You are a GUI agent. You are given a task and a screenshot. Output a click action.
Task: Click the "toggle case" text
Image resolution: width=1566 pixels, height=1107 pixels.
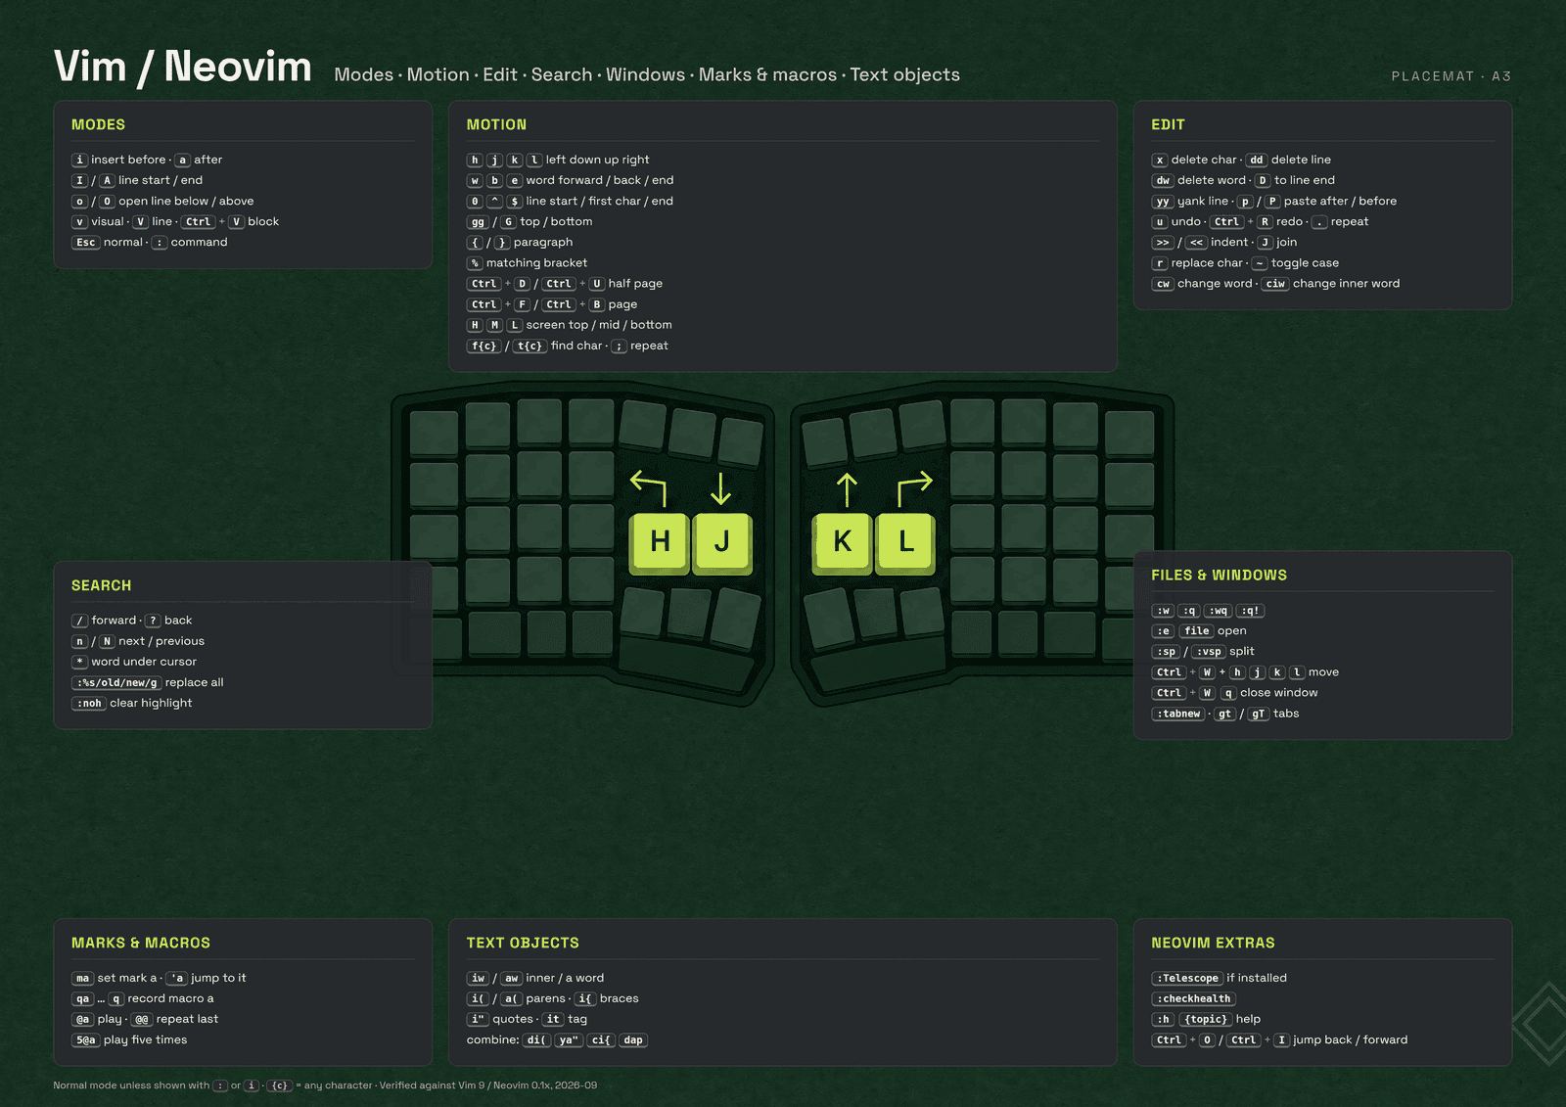(x=1305, y=263)
